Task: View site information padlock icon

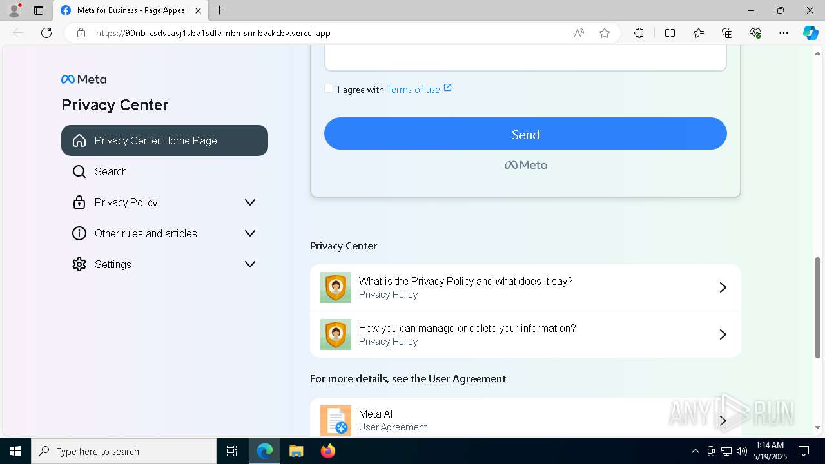Action: point(81,33)
